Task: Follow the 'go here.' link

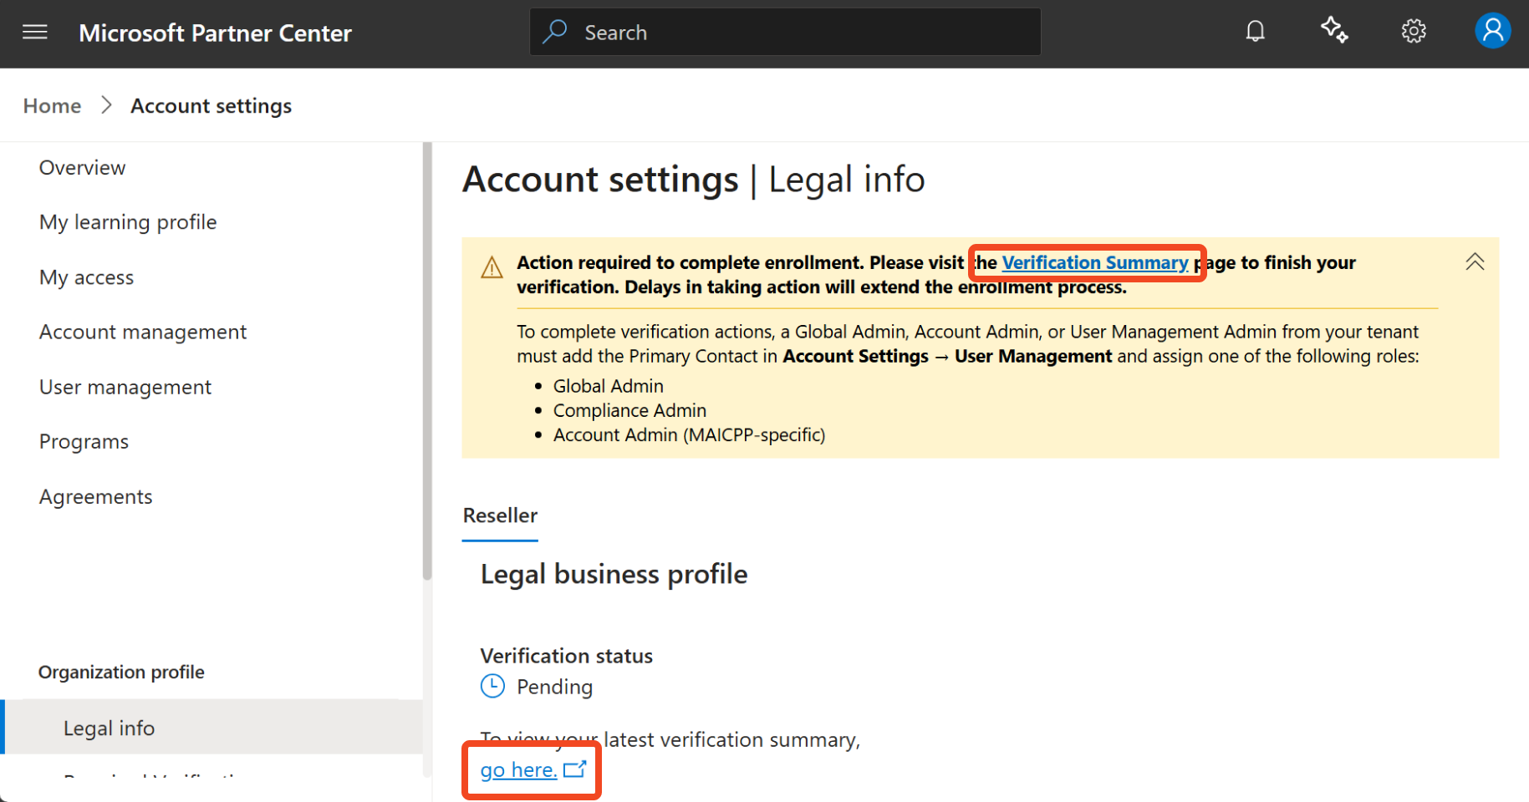Action: [x=518, y=769]
